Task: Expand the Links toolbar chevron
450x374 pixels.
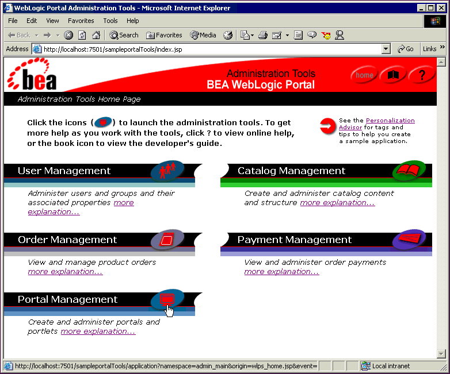Action: [443, 47]
